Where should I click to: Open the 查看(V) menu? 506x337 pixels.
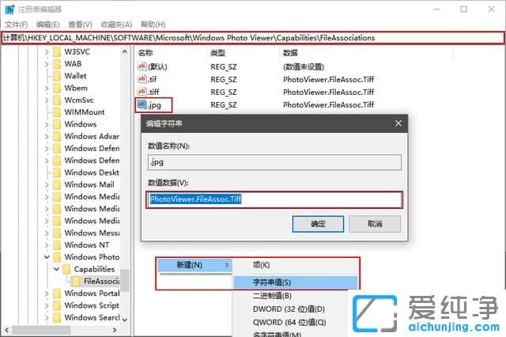pyautogui.click(x=80, y=25)
